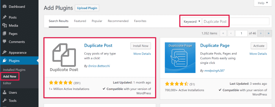Click '700,000+ Active Installations' text
Screen dimensions: 275x107
[x=185, y=90]
